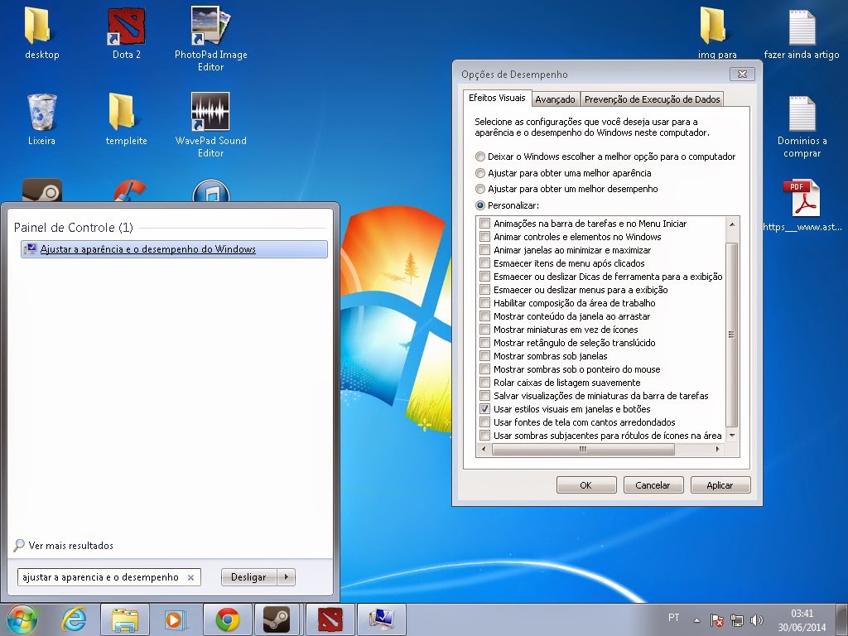
Task: Open Google Chrome from taskbar
Action: tap(227, 619)
